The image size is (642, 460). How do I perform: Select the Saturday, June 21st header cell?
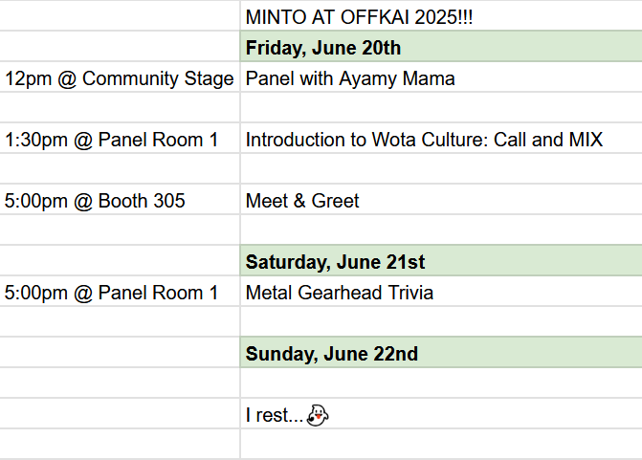coord(441,261)
